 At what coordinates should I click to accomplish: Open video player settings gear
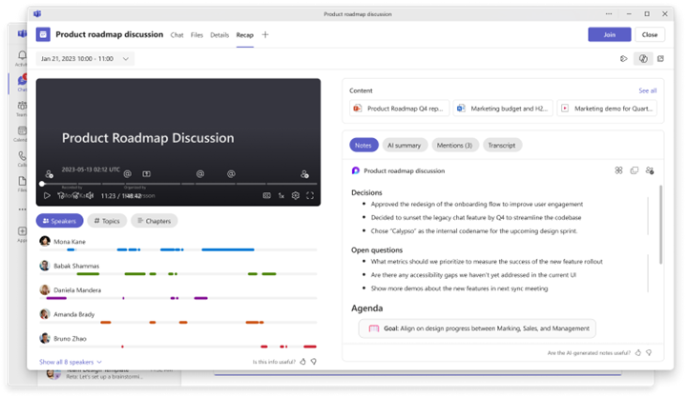click(295, 196)
